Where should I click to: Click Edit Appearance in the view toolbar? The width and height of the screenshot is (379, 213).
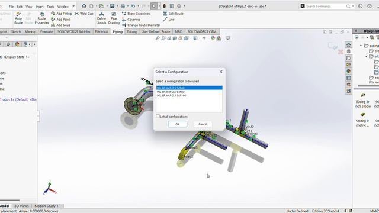pyautogui.click(x=213, y=38)
